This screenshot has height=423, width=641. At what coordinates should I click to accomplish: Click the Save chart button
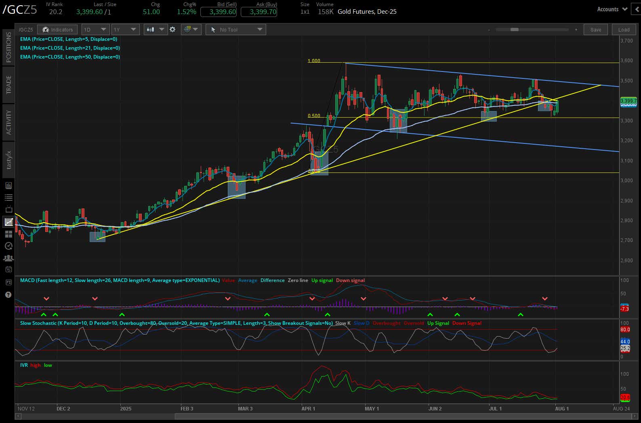coord(596,29)
